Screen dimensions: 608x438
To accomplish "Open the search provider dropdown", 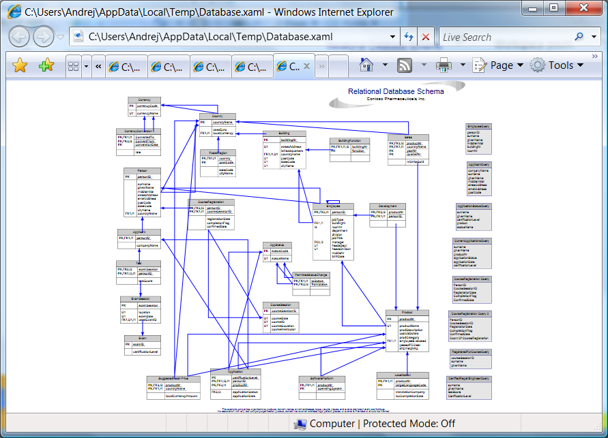I will point(594,37).
